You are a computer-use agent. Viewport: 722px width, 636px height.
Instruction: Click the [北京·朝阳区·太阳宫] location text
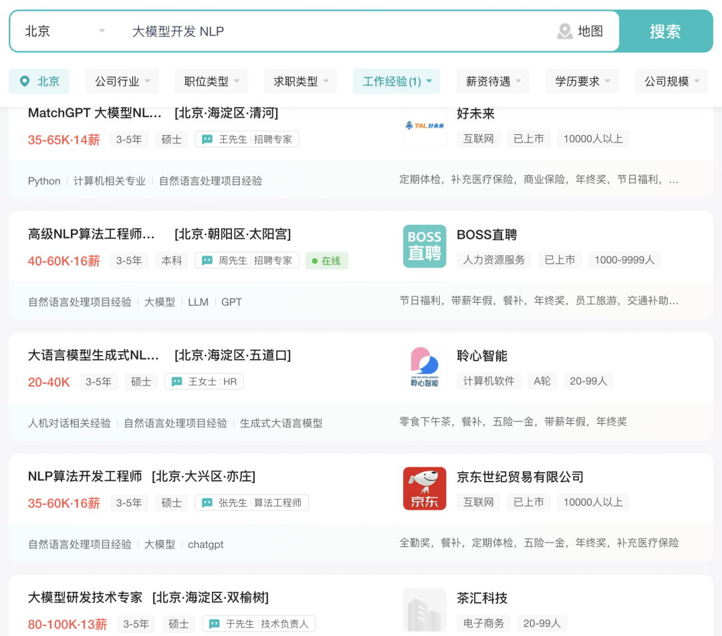[233, 234]
